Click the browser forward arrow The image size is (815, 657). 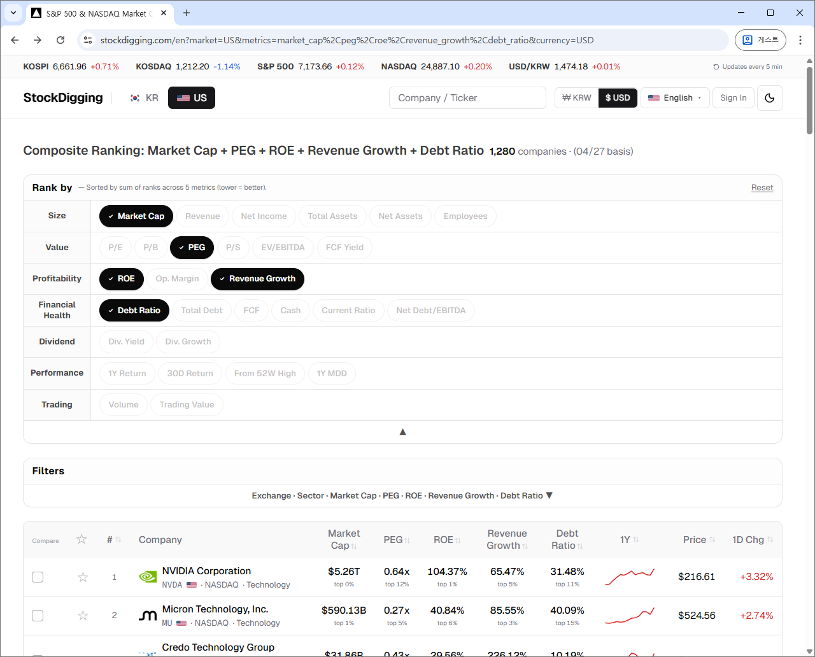[38, 40]
